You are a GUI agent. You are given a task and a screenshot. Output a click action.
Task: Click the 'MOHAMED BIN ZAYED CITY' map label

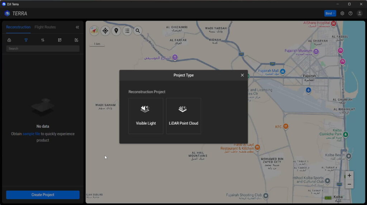(x=272, y=160)
